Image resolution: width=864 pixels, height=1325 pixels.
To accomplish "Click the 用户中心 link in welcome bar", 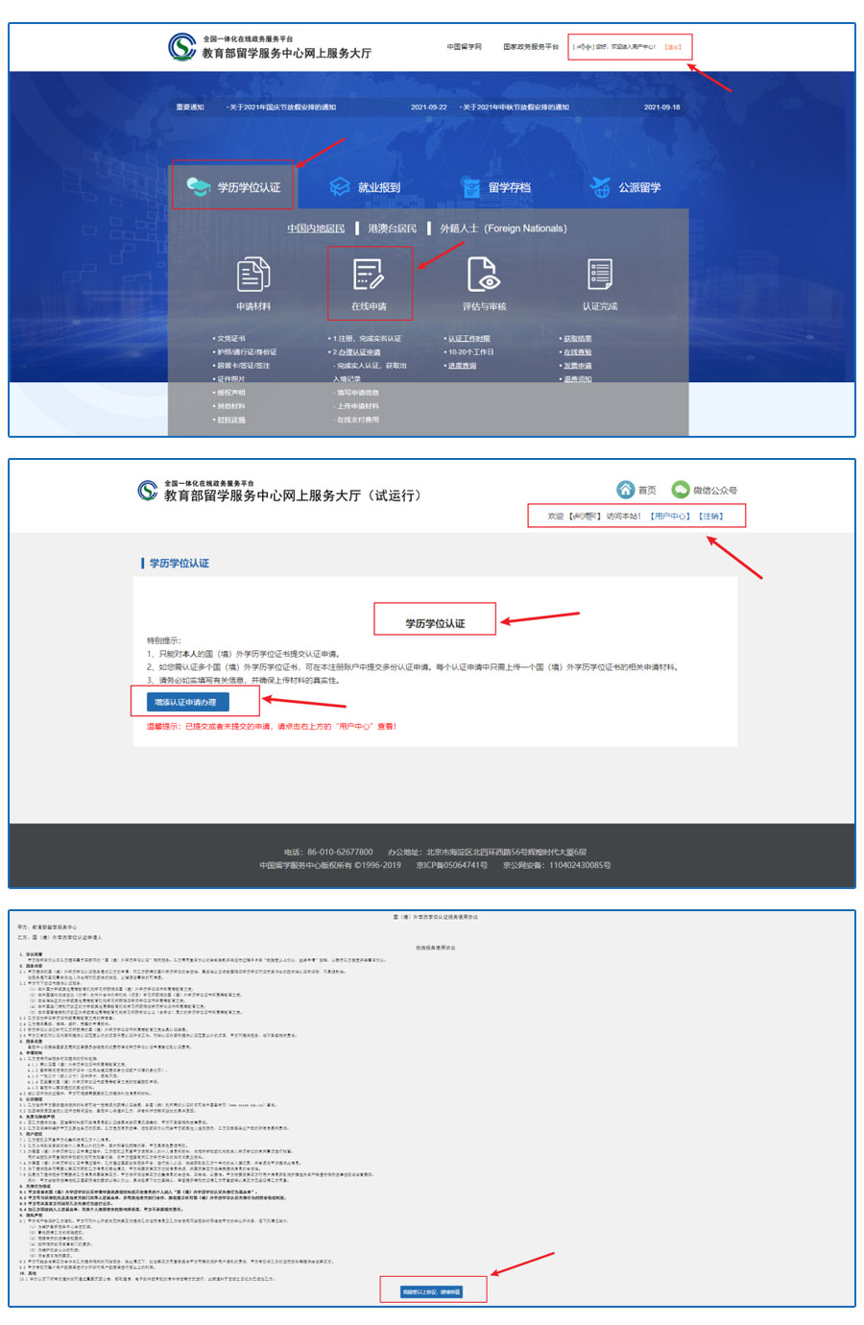I will coord(670,517).
